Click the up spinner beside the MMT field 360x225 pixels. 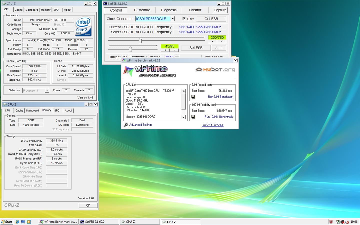177,56
